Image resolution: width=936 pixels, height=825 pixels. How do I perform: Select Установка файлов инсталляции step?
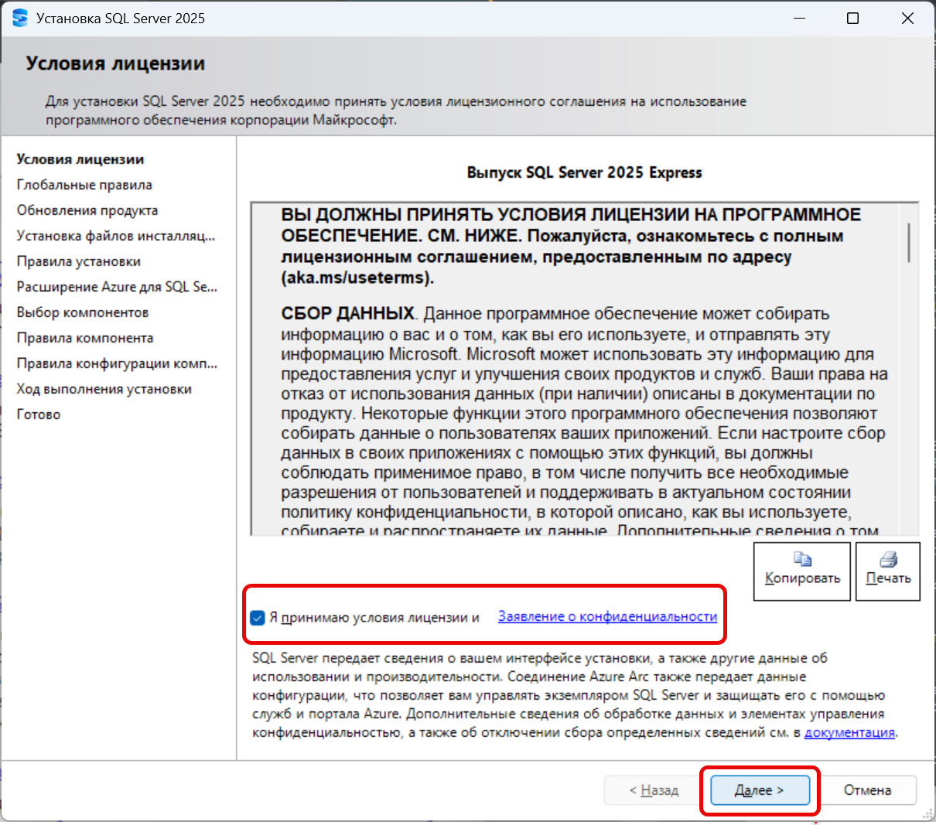116,236
